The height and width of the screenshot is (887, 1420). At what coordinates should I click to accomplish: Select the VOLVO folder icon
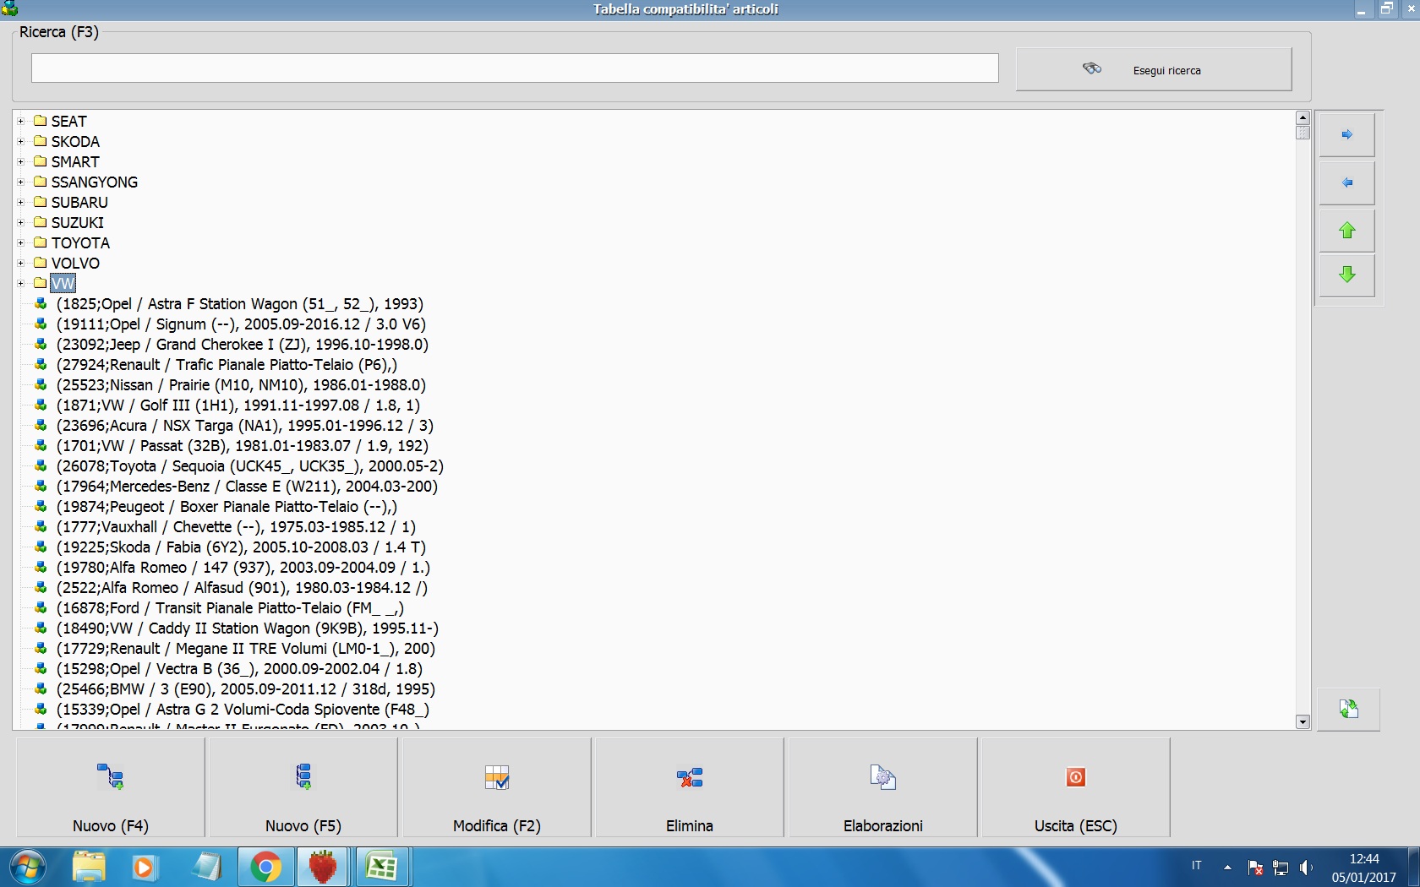coord(40,263)
